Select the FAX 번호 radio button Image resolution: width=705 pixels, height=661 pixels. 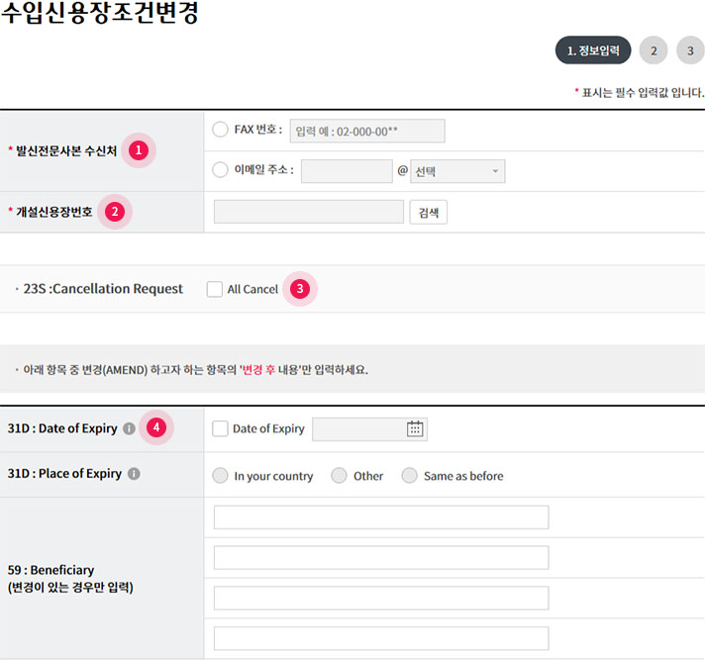[x=221, y=130]
